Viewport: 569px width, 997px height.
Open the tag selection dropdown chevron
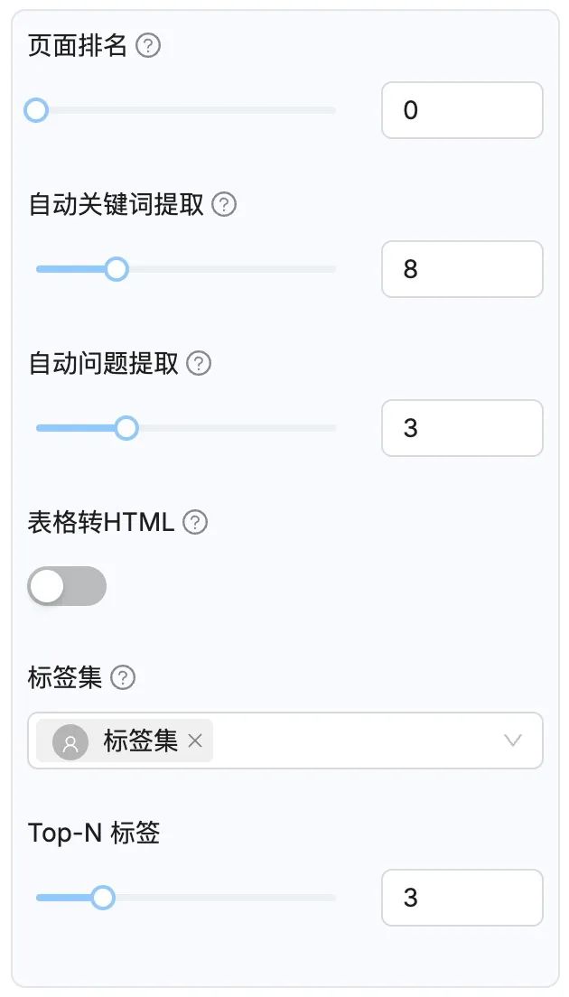point(513,741)
